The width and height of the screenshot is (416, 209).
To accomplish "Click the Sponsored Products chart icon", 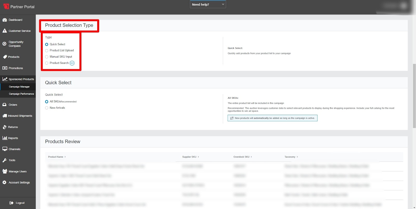I will click(x=5, y=79).
